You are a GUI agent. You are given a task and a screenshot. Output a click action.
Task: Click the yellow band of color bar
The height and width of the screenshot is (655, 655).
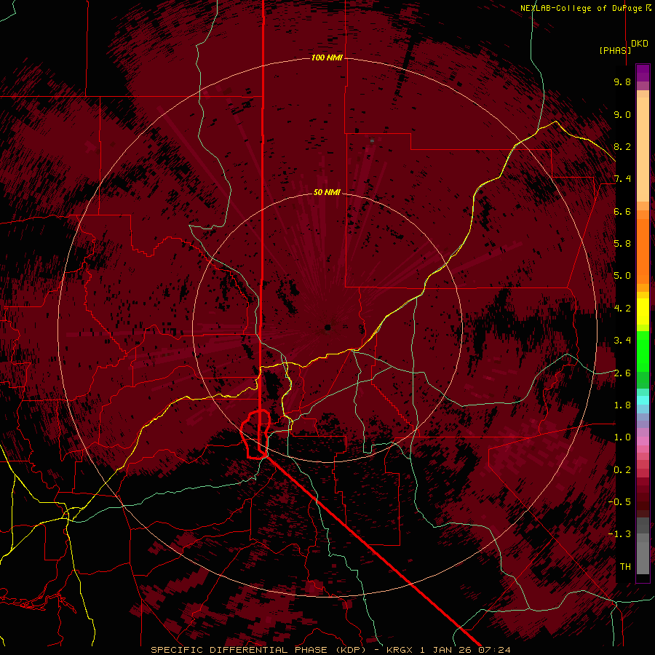click(x=643, y=311)
